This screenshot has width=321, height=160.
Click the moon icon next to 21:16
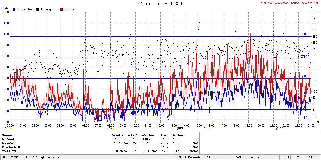click(277, 128)
